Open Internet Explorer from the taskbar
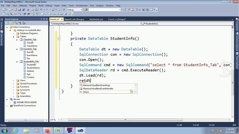Image resolution: width=239 pixels, height=134 pixels. [x=15, y=131]
